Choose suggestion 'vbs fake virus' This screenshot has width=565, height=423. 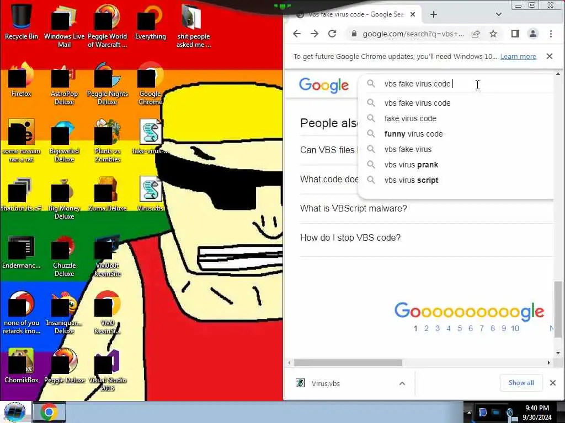tap(456, 149)
